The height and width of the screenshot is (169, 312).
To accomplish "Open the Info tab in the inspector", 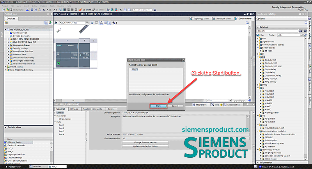I will pos(217,105).
